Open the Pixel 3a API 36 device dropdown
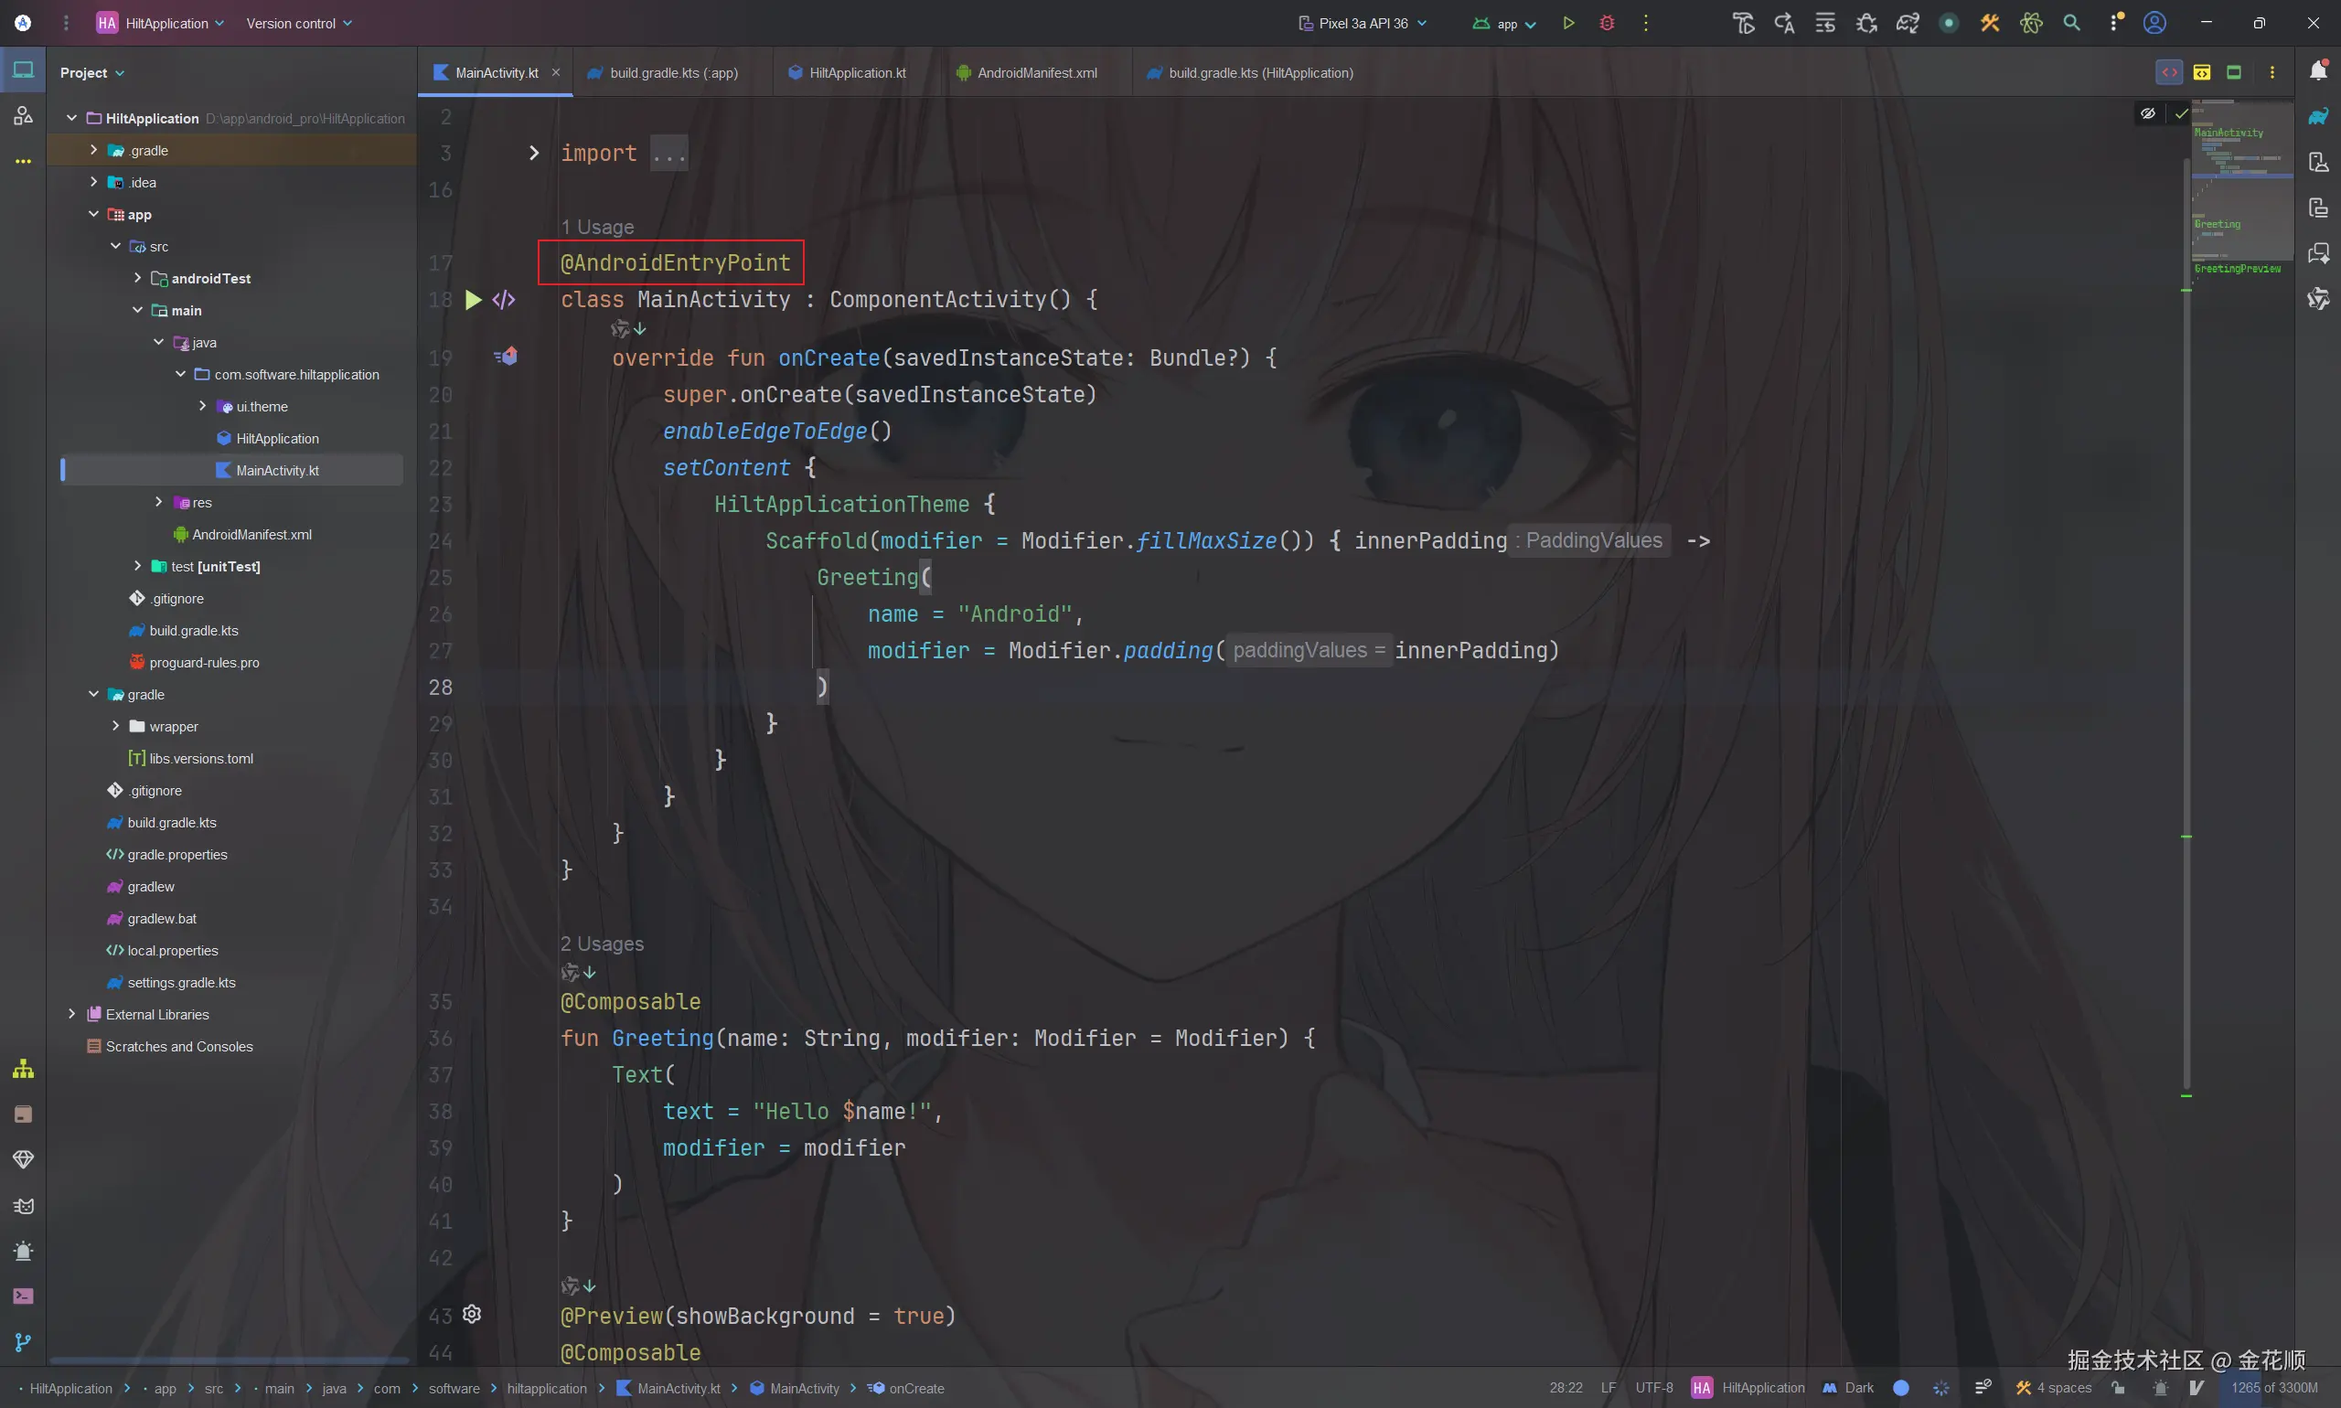Image resolution: width=2341 pixels, height=1408 pixels. pyautogui.click(x=1363, y=23)
